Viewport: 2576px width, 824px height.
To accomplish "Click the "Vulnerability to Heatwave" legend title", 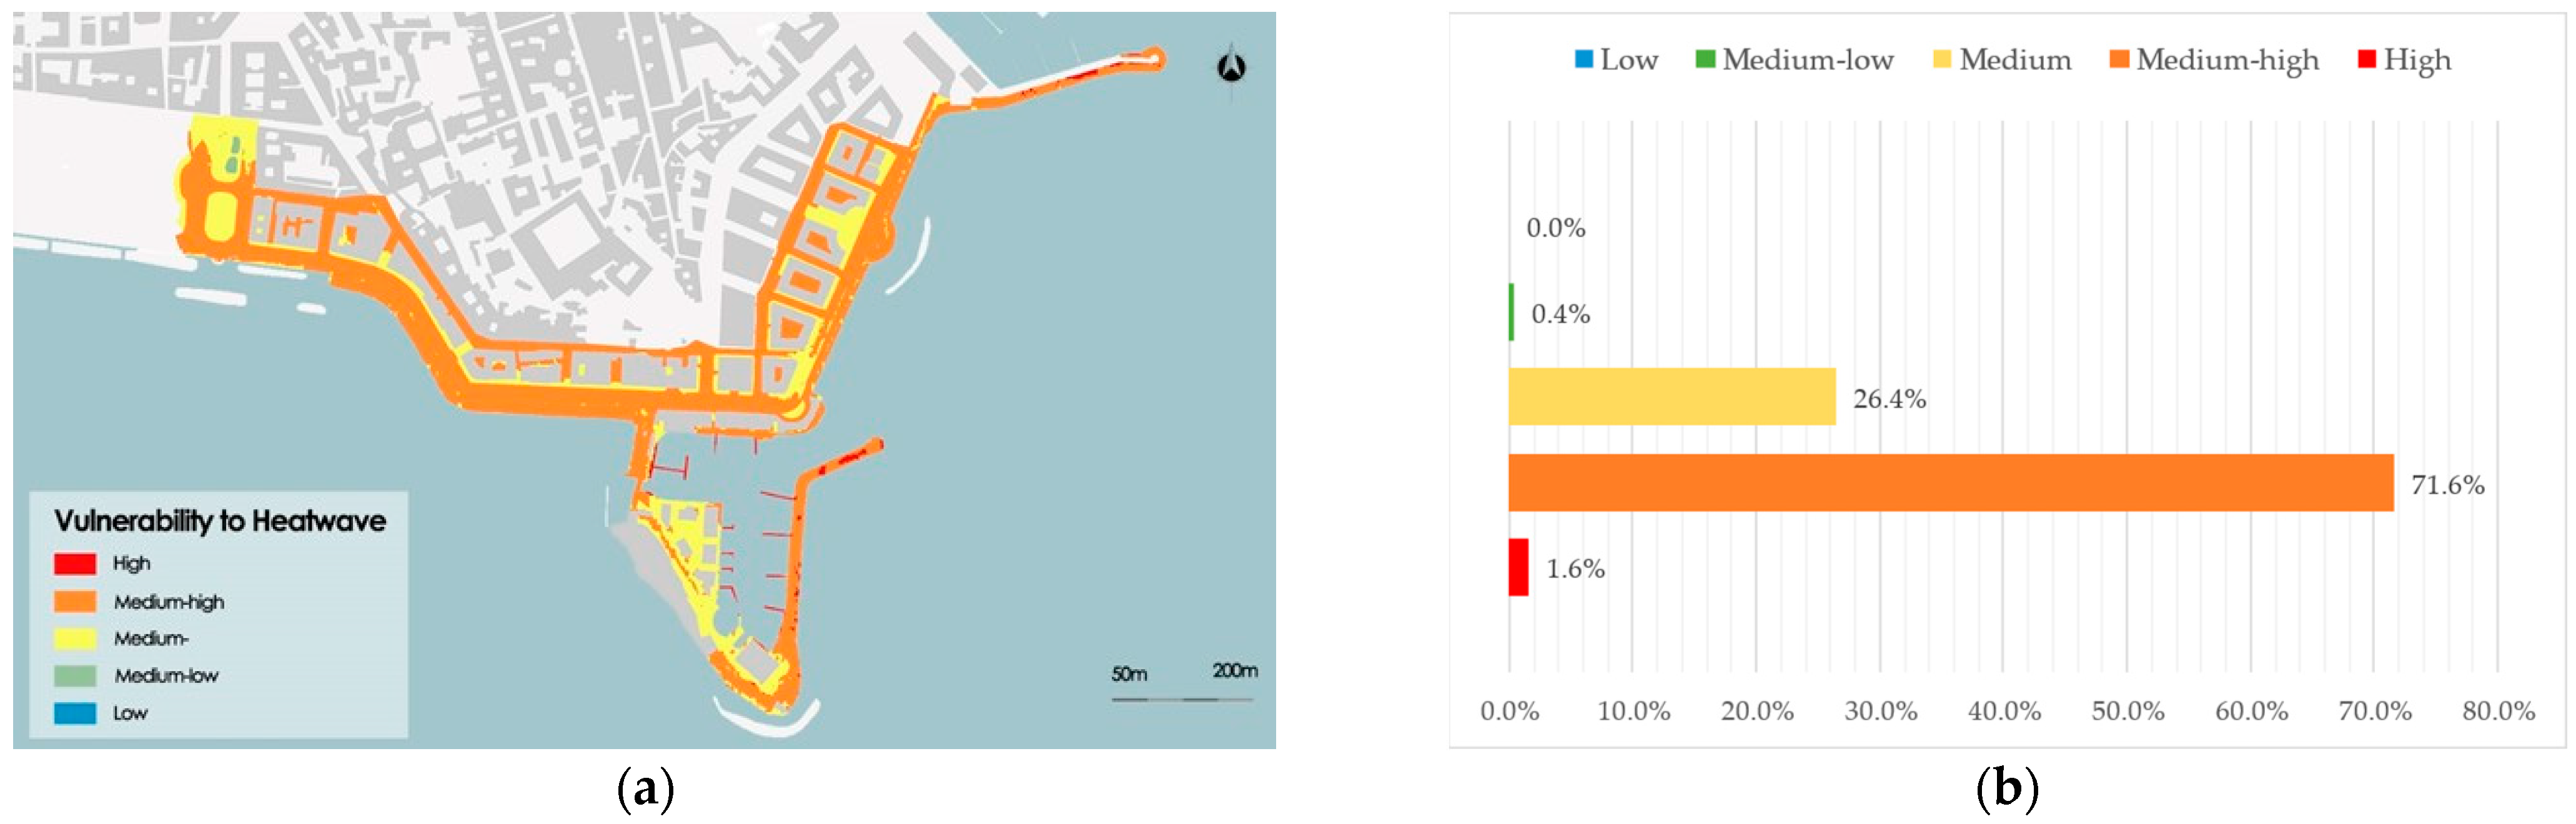I will click(220, 521).
